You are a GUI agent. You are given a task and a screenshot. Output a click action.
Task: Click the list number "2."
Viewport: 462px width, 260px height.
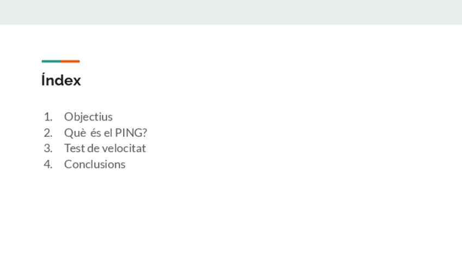(x=48, y=132)
